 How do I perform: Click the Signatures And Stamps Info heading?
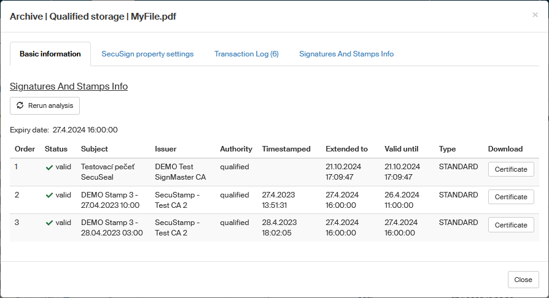69,86
